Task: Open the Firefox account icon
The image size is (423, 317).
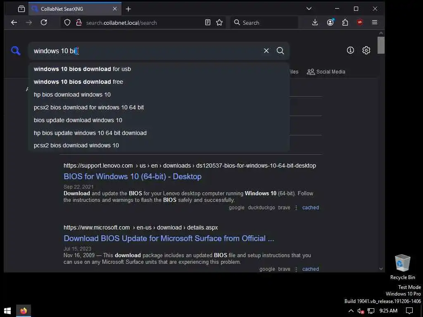Action: point(330,22)
